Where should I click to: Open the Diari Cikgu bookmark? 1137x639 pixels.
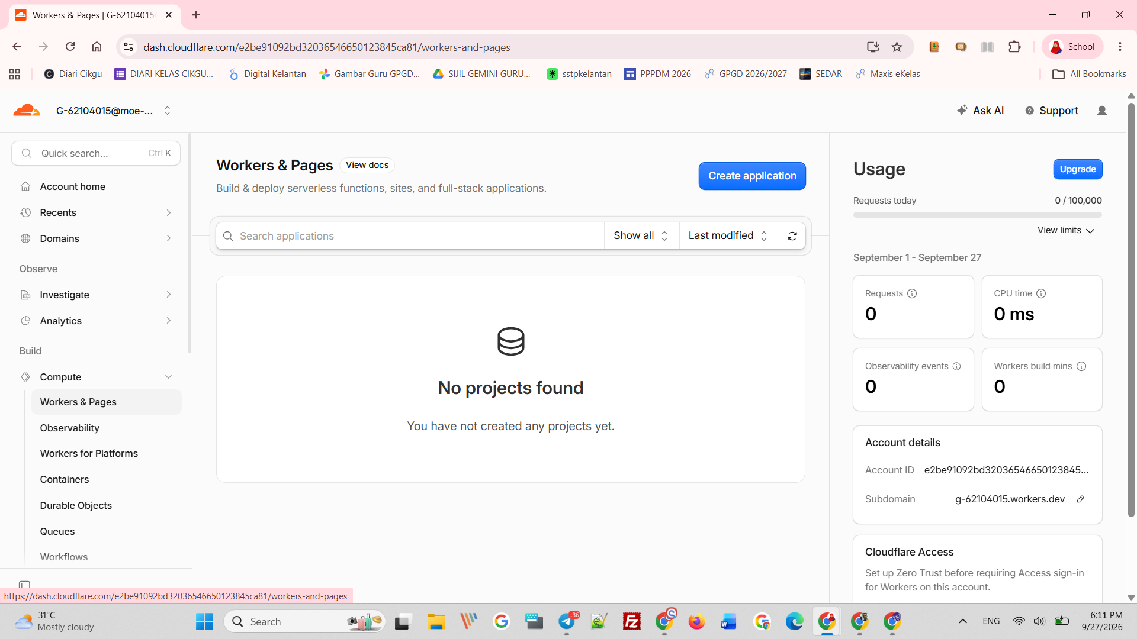[x=73, y=74]
